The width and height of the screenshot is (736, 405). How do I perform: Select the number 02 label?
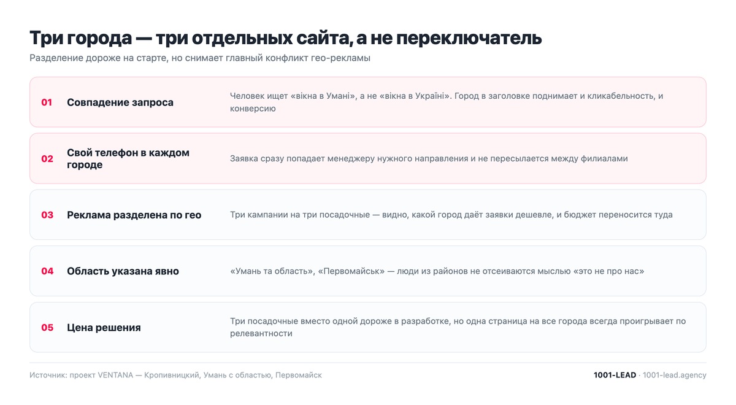click(x=47, y=159)
